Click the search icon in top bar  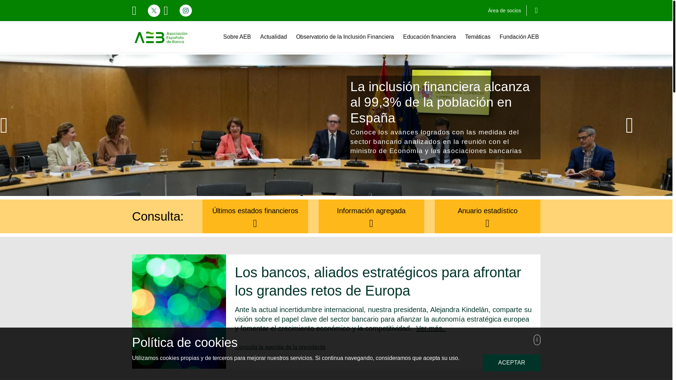536,11
